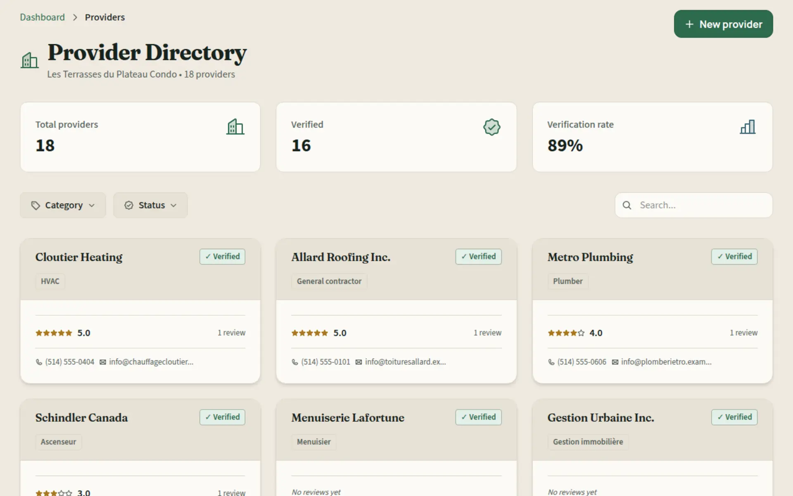Click email icon on Cloutier Heating card

click(x=103, y=362)
